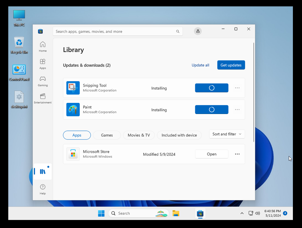Open File Explorer from the taskbar
The width and height of the screenshot is (302, 228).
pyautogui.click(x=176, y=213)
